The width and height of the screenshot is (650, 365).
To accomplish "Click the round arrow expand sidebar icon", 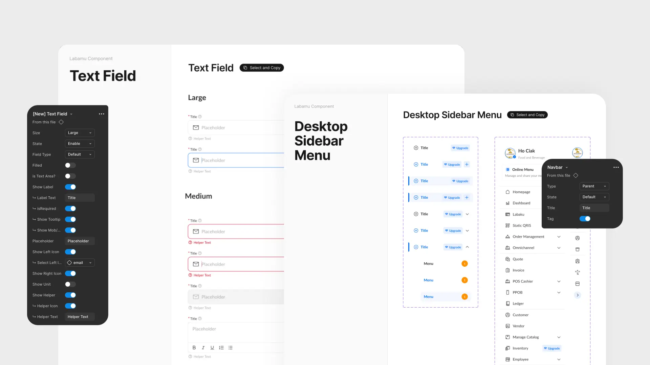I will tap(578, 295).
